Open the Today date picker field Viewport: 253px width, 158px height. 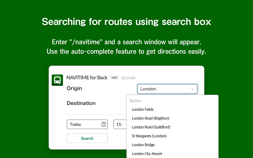tap(87, 124)
